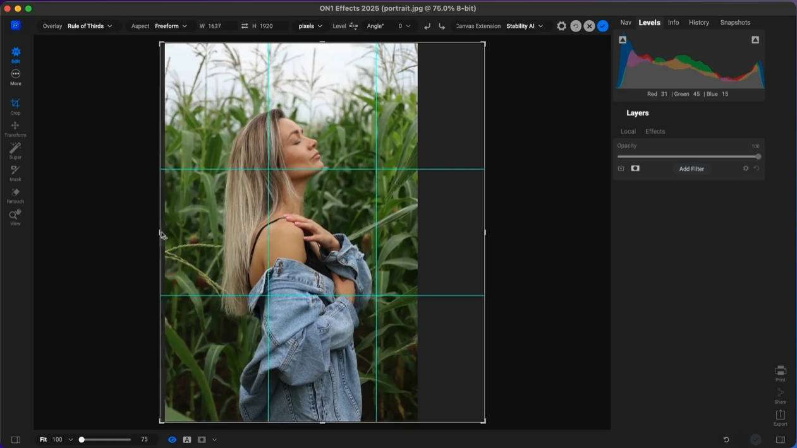This screenshot has width=797, height=448.
Task: Open the Export icon
Action: click(x=780, y=416)
